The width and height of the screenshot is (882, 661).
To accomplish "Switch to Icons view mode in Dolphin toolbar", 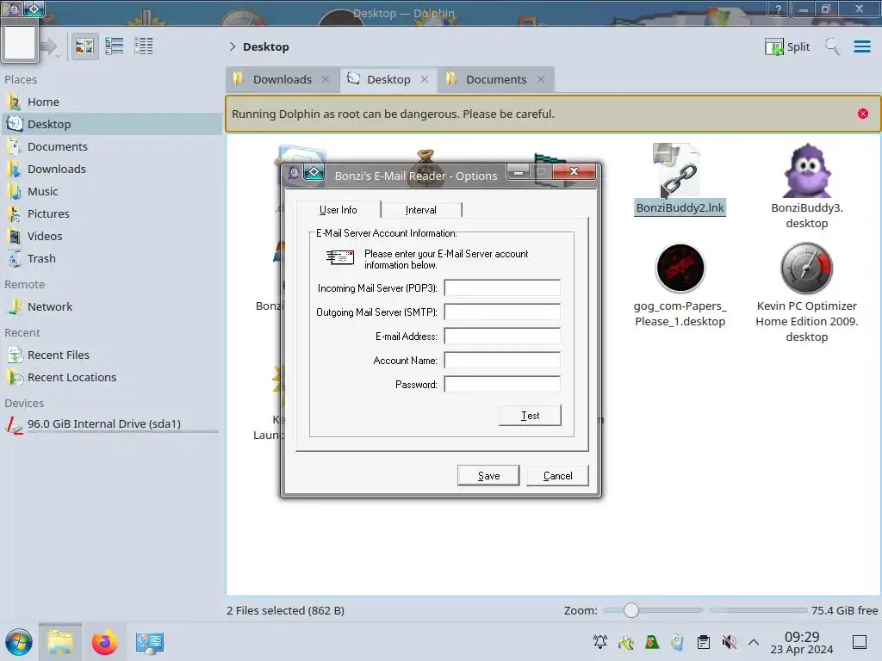I will 84,46.
